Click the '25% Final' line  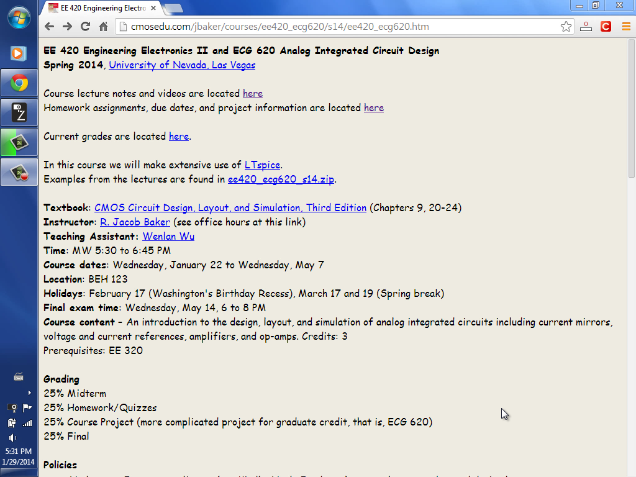tap(66, 437)
